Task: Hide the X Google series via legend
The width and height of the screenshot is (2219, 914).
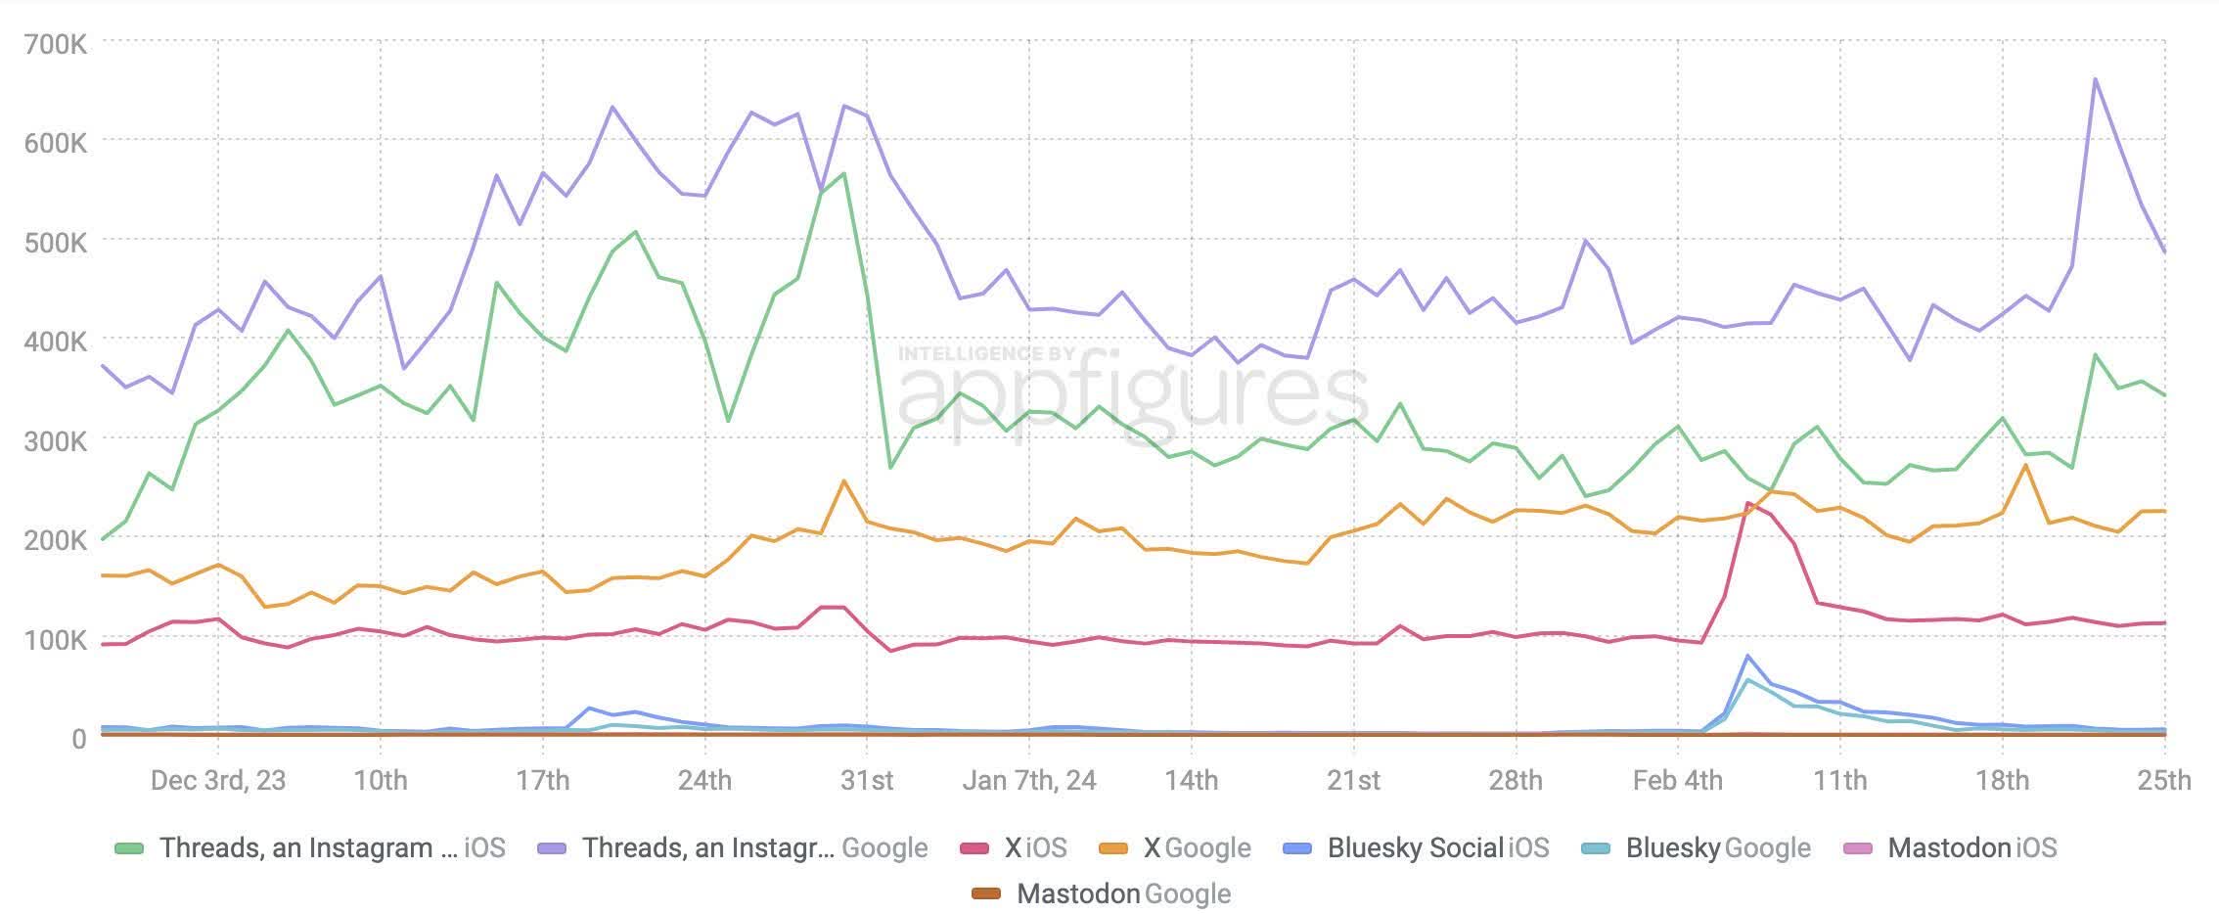Action: 1198,848
